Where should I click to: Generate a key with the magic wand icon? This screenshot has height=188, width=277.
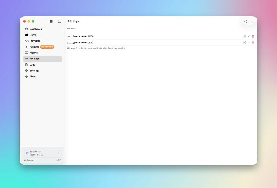coord(246,21)
